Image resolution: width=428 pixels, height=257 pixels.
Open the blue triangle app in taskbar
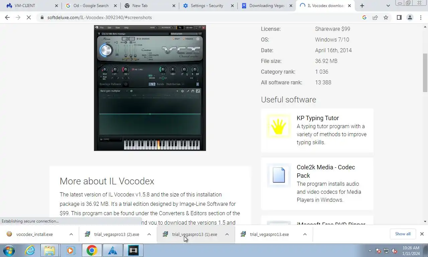[112, 250]
